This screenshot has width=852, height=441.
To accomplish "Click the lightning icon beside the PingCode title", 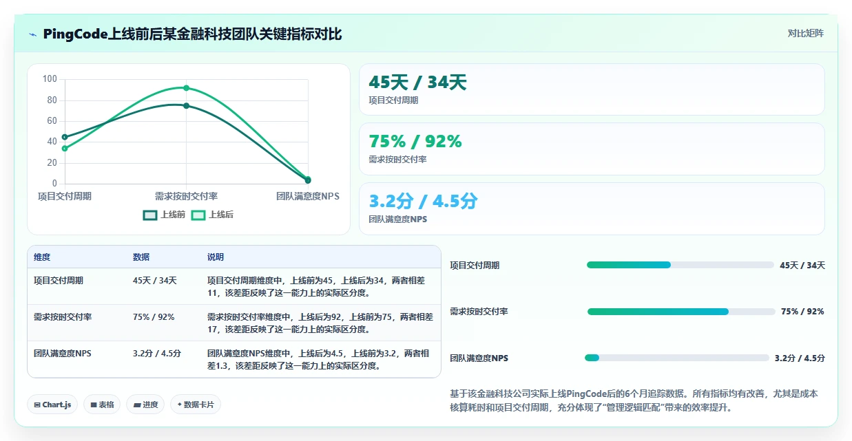I will pos(32,34).
